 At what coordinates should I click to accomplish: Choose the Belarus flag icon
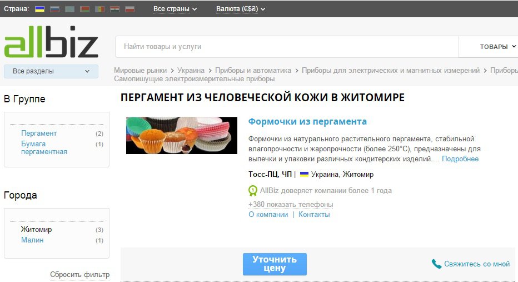(x=84, y=9)
